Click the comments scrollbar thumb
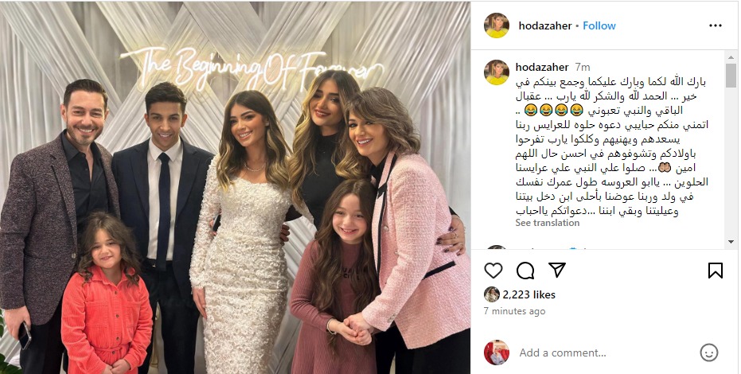This screenshot has width=741, height=374. pyautogui.click(x=731, y=76)
